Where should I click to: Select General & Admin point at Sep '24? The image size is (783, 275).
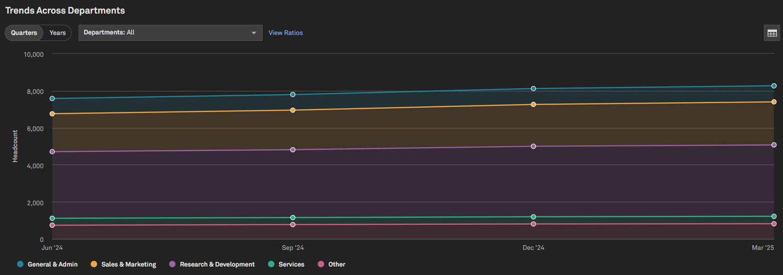coord(293,94)
